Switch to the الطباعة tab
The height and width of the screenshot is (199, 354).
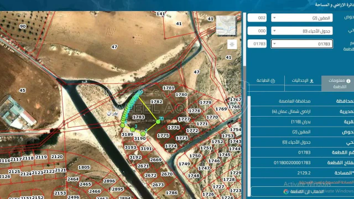(265, 81)
